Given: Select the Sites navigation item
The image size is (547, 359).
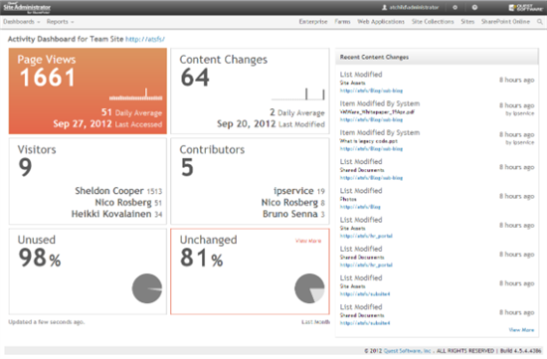Looking at the screenshot, I should [467, 22].
